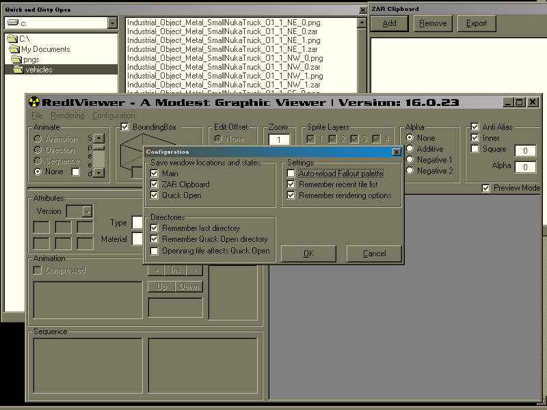Uncheck Remember last directory
The image size is (547, 410).
point(155,228)
